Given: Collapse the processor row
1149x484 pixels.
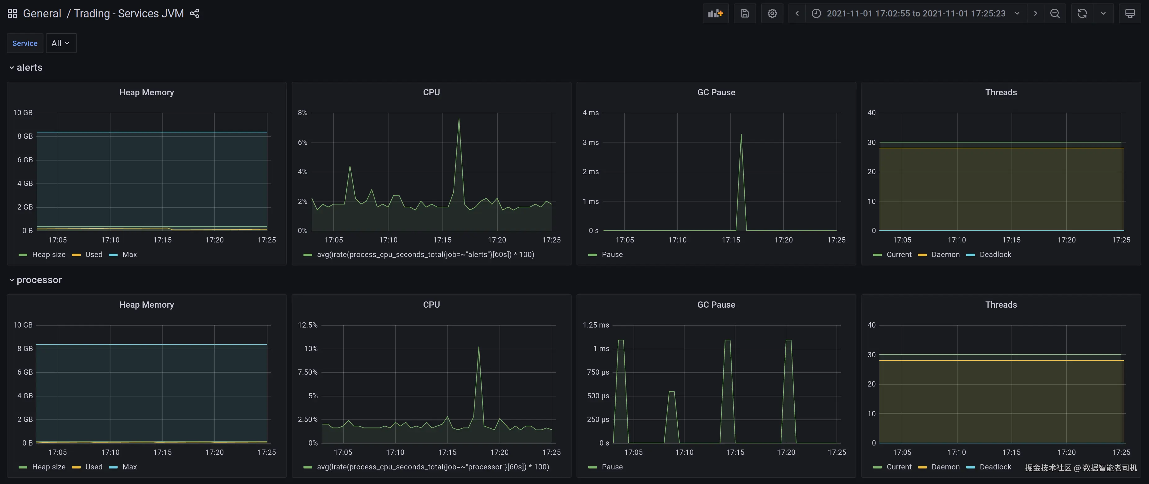Looking at the screenshot, I should click(x=39, y=280).
